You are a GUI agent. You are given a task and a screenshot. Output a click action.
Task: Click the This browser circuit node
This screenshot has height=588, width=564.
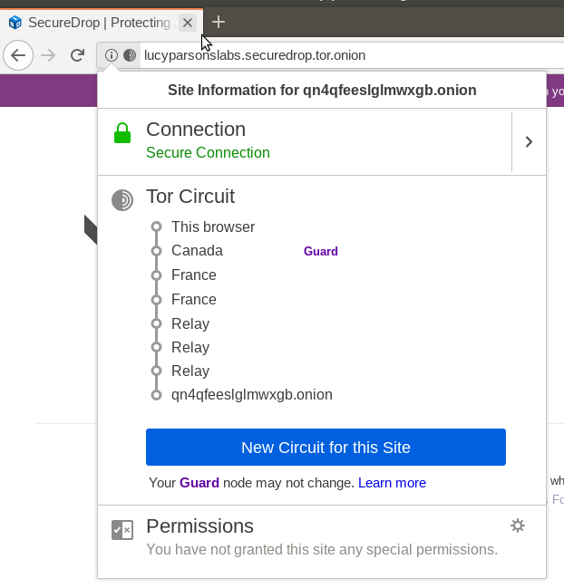[213, 227]
